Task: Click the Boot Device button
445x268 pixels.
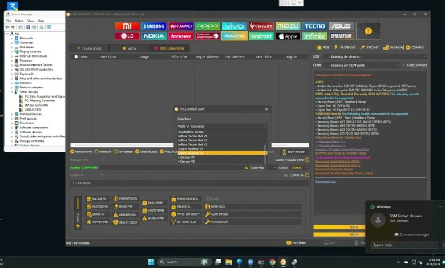Action: (x=293, y=152)
